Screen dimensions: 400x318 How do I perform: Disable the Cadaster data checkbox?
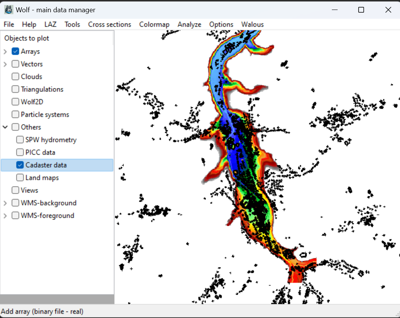point(20,165)
